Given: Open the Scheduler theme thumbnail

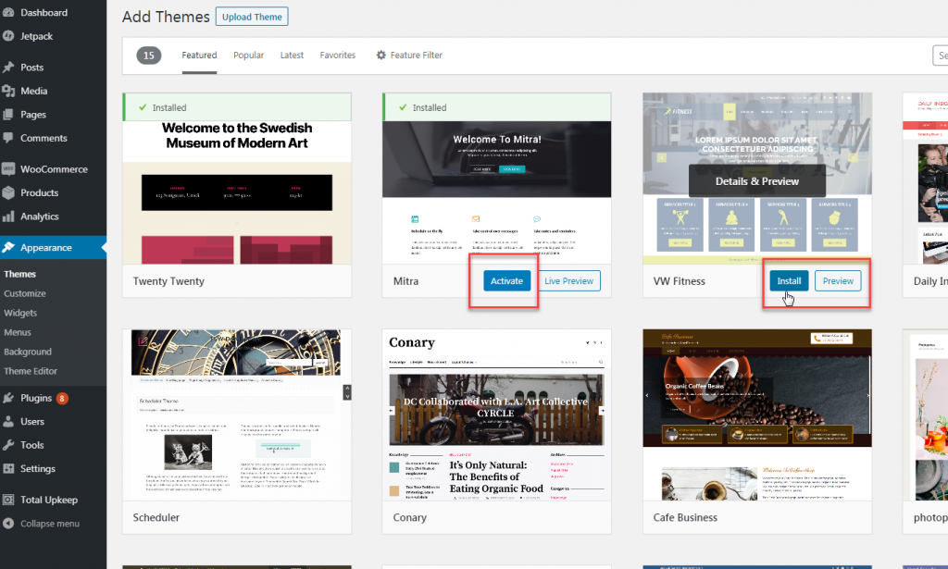Looking at the screenshot, I should (237, 414).
